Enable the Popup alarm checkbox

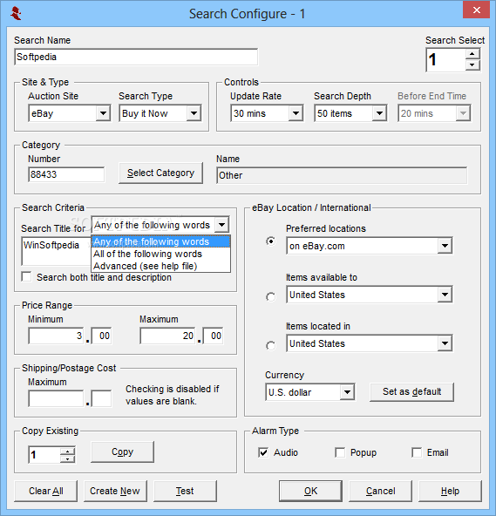pyautogui.click(x=340, y=452)
